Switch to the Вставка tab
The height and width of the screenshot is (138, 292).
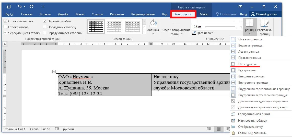(45, 14)
